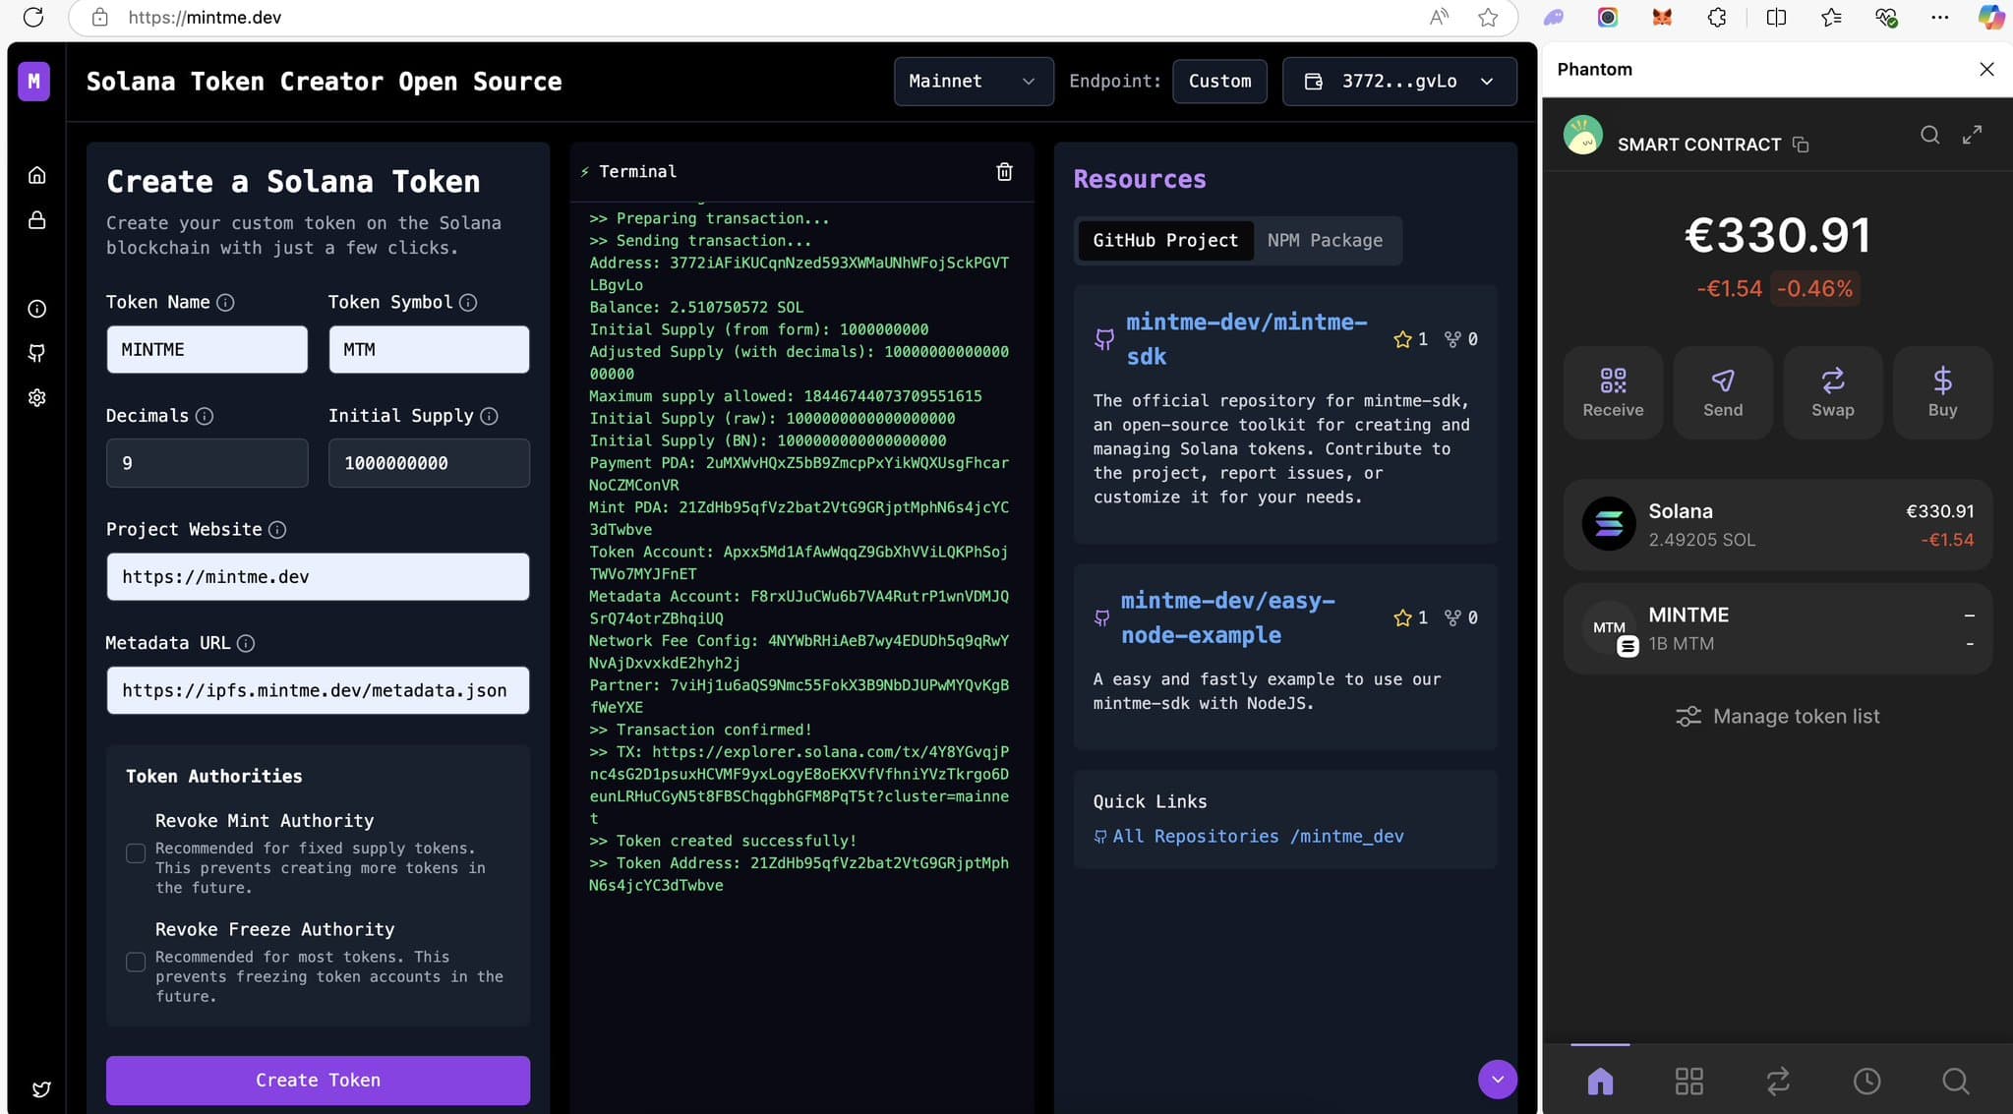2013x1114 pixels.
Task: Enable Revoke Freeze Authority checkbox
Action: [136, 962]
